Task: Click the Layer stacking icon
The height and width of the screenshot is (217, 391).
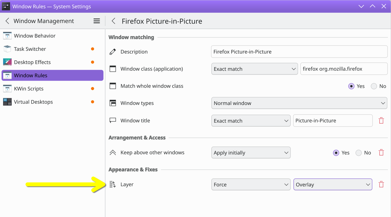Action: point(113,184)
